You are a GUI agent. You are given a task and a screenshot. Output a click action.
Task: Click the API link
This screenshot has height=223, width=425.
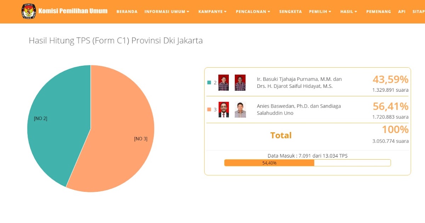tap(402, 11)
